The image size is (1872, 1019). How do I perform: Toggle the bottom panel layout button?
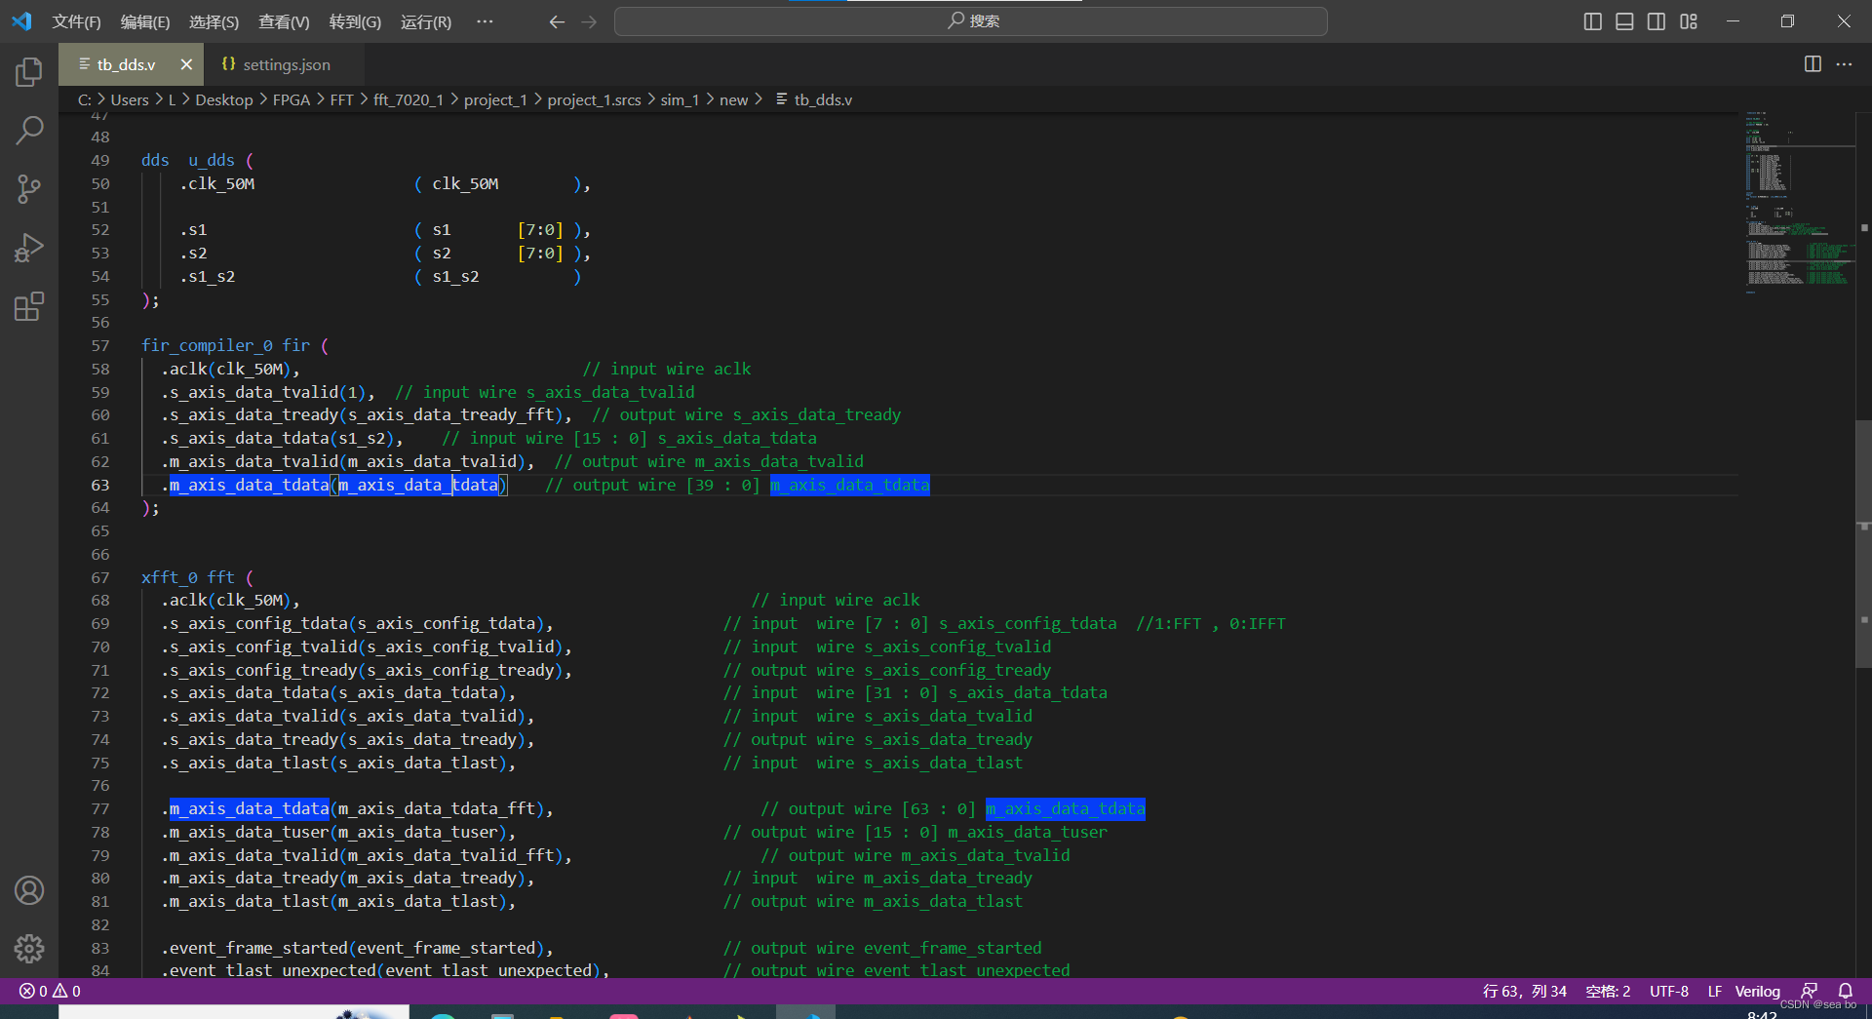tap(1624, 21)
